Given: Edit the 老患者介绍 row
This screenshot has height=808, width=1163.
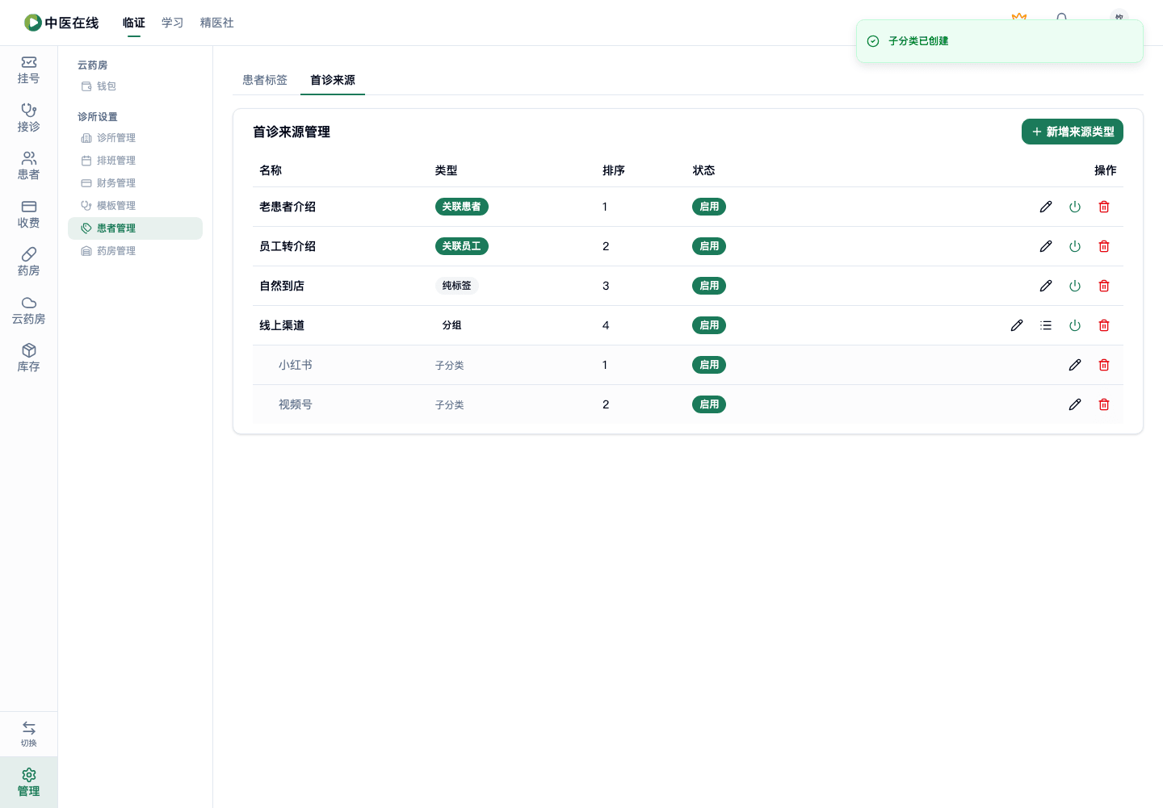Looking at the screenshot, I should click(x=1046, y=207).
